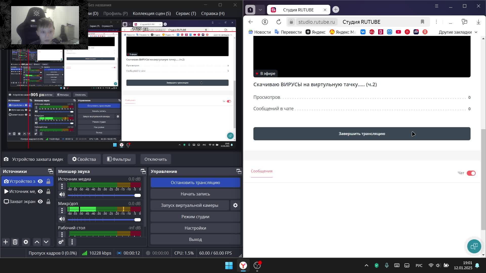The image size is (486, 273).
Task: Delete selected source with trash icon
Action: click(15, 242)
